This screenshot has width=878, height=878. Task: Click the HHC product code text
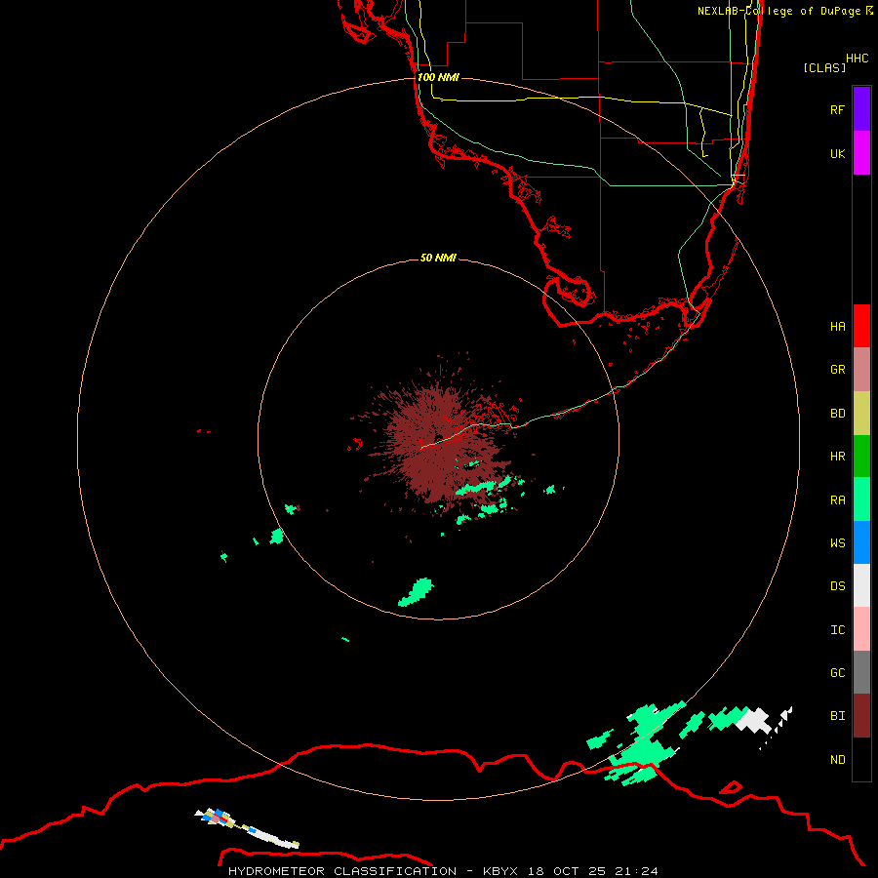click(x=857, y=59)
